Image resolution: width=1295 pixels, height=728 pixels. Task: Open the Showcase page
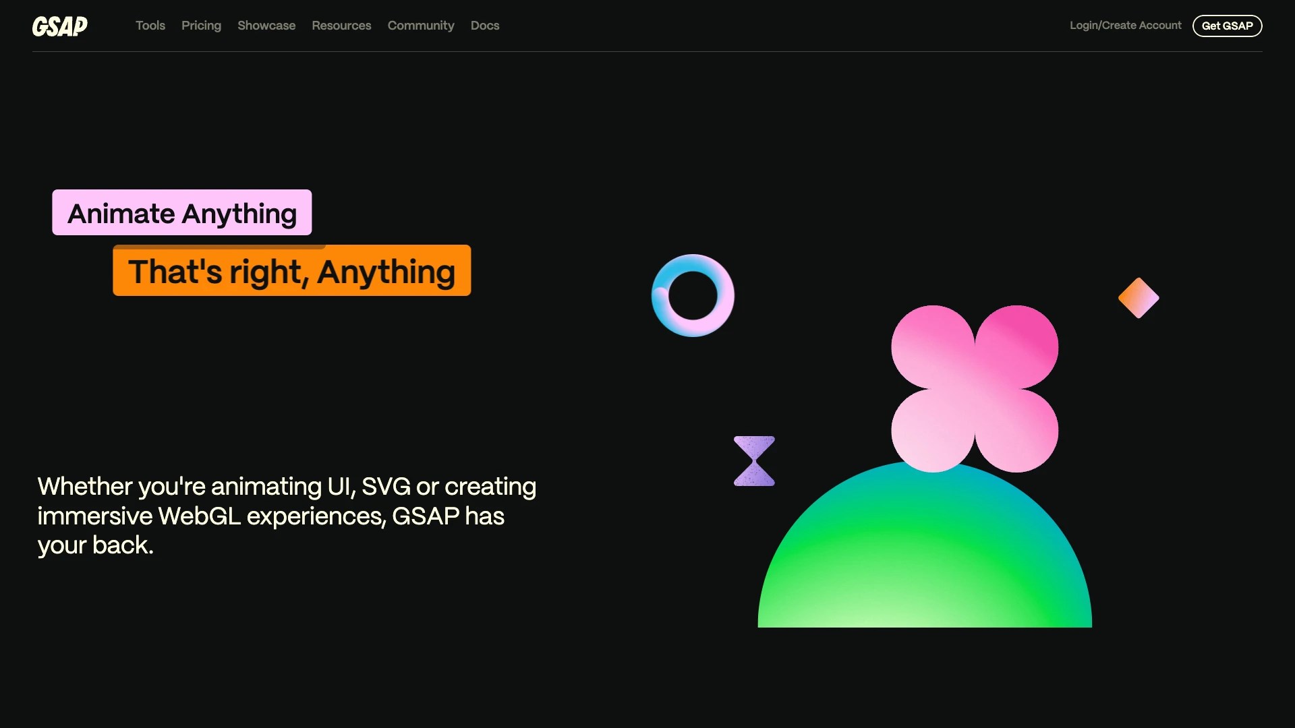tap(266, 26)
